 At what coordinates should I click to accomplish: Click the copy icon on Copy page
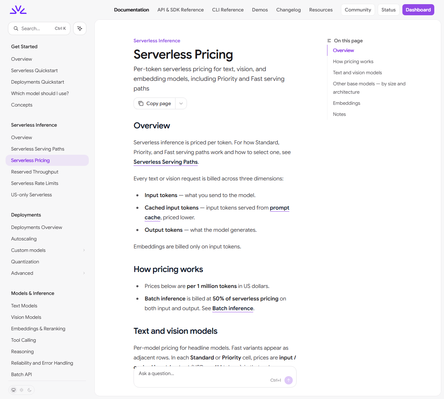[141, 103]
